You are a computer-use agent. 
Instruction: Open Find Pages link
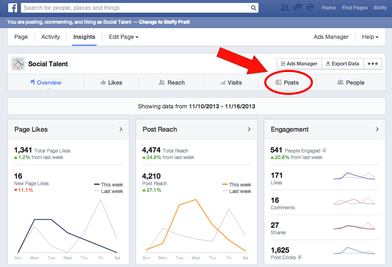coord(355,8)
